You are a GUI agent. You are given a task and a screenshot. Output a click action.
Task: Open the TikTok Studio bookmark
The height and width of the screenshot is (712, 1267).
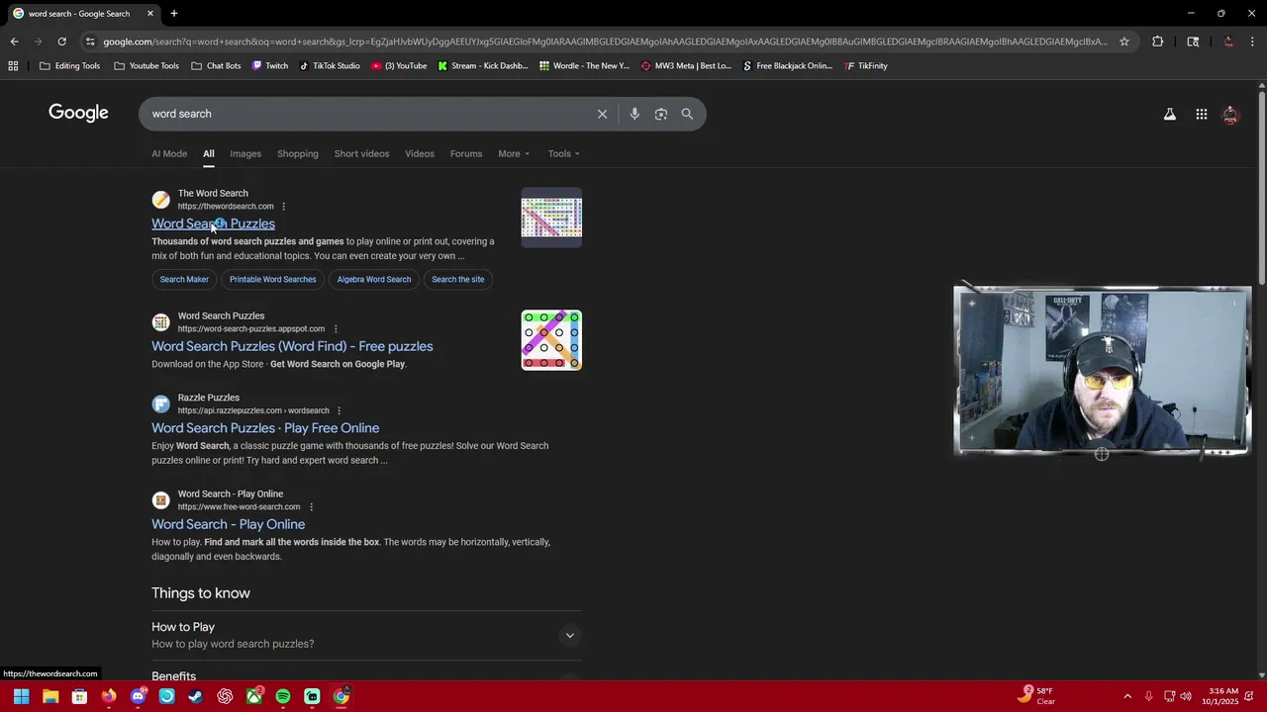point(330,66)
